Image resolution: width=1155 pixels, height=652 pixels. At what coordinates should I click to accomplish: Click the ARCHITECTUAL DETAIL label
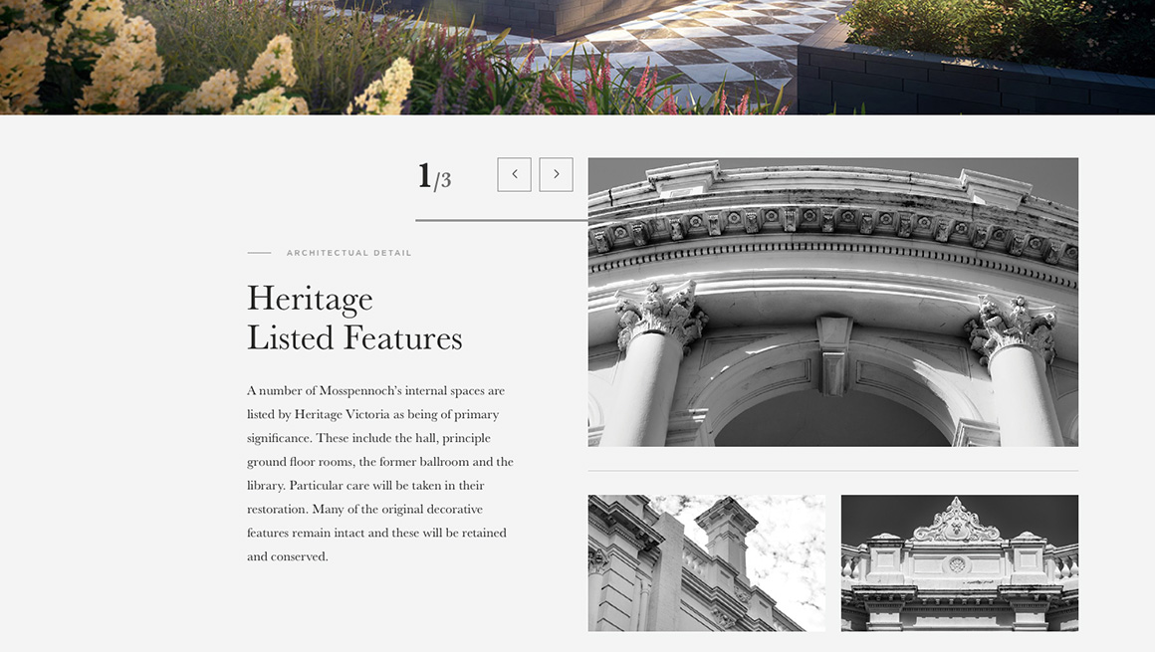pyautogui.click(x=348, y=253)
